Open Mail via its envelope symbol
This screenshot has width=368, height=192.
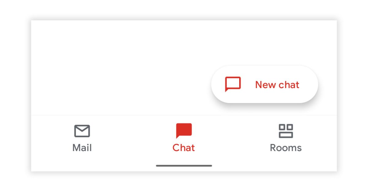(x=82, y=131)
